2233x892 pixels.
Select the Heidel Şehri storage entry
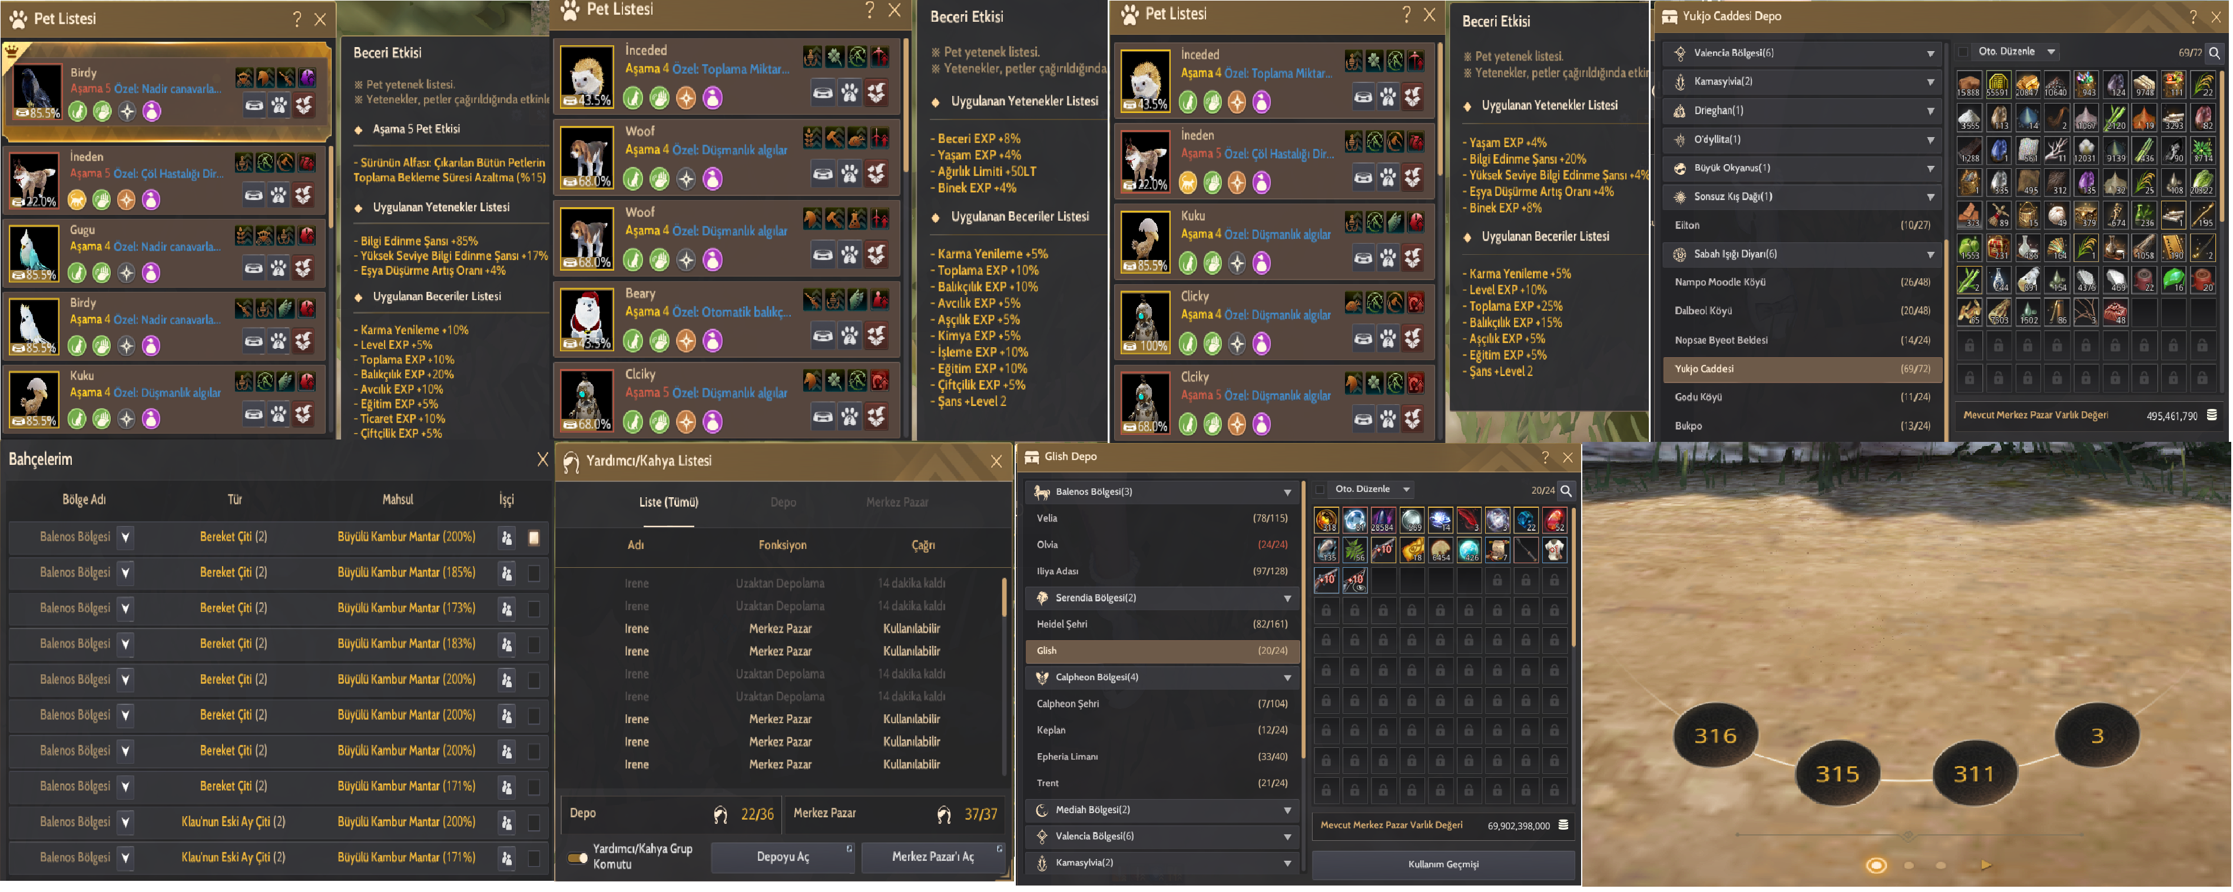[1162, 624]
